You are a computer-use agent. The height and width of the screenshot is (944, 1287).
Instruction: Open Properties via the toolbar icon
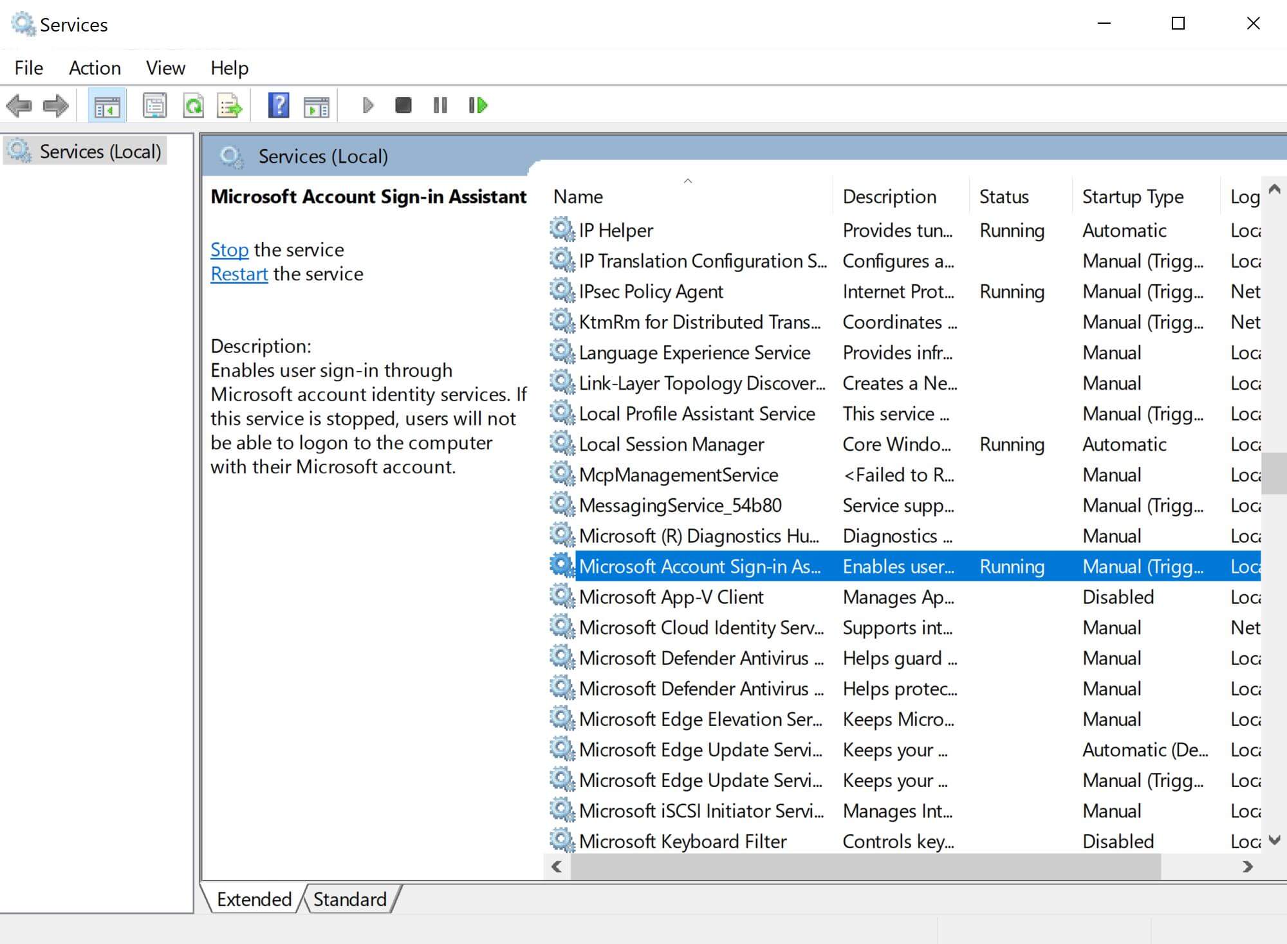154,105
